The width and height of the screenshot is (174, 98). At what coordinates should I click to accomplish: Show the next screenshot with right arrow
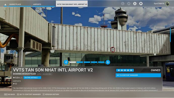pos(108,62)
